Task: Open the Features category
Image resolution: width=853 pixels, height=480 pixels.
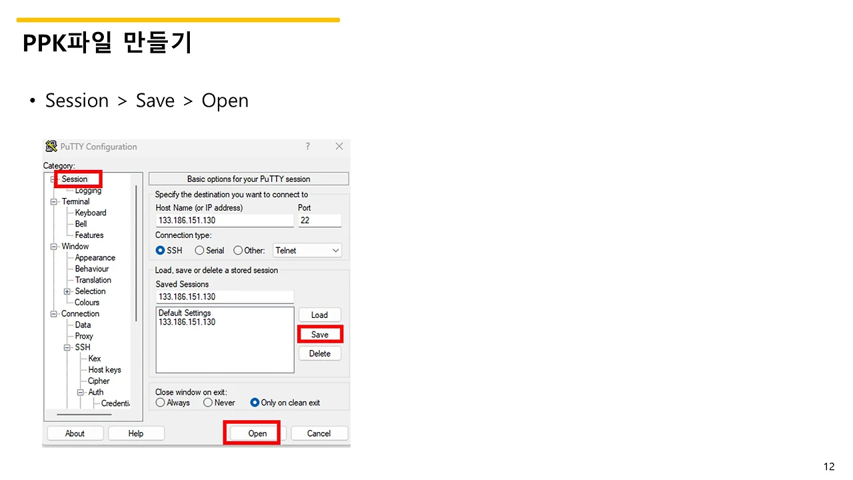Action: coord(89,235)
